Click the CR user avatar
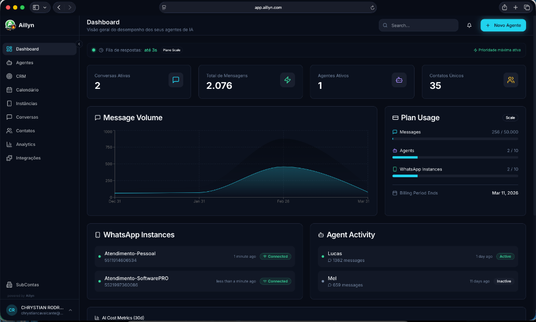 [12, 310]
